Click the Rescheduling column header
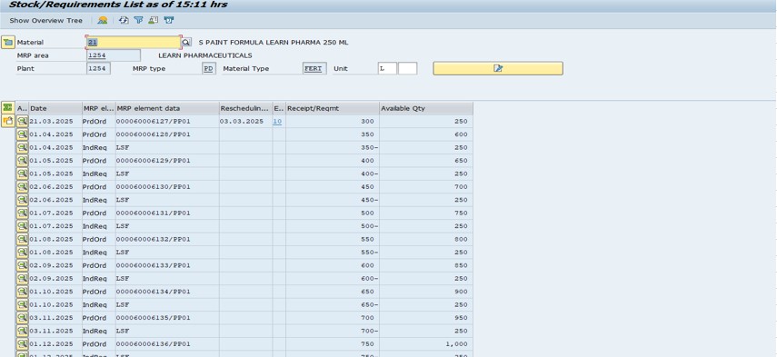 245,108
